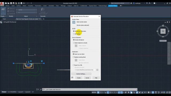Toggle snap mode dots icon
The image size is (171, 96).
coord(101,93)
